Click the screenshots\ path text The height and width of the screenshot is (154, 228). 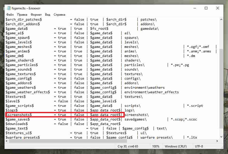(137, 115)
